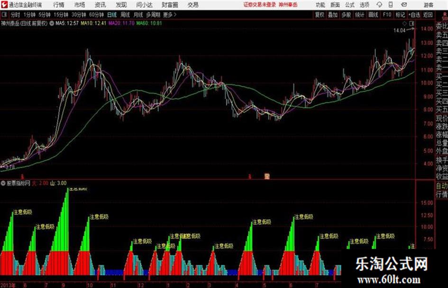Switch to 30分钟 period tab
This screenshot has width=448, height=288.
(79, 15)
